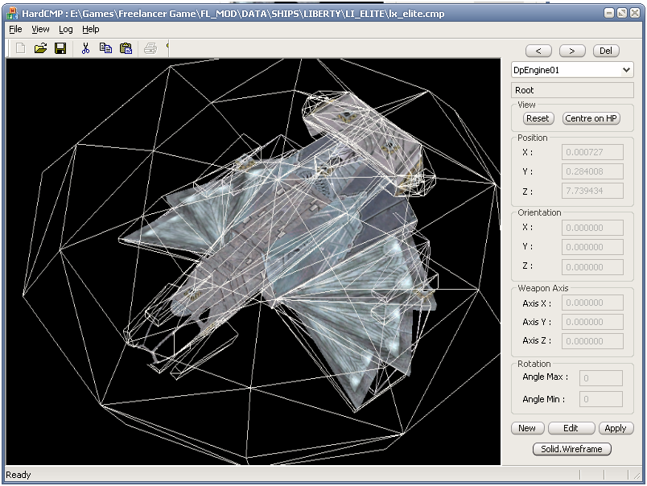The image size is (647, 486).
Task: Open the View menu
Action: pyautogui.click(x=40, y=29)
